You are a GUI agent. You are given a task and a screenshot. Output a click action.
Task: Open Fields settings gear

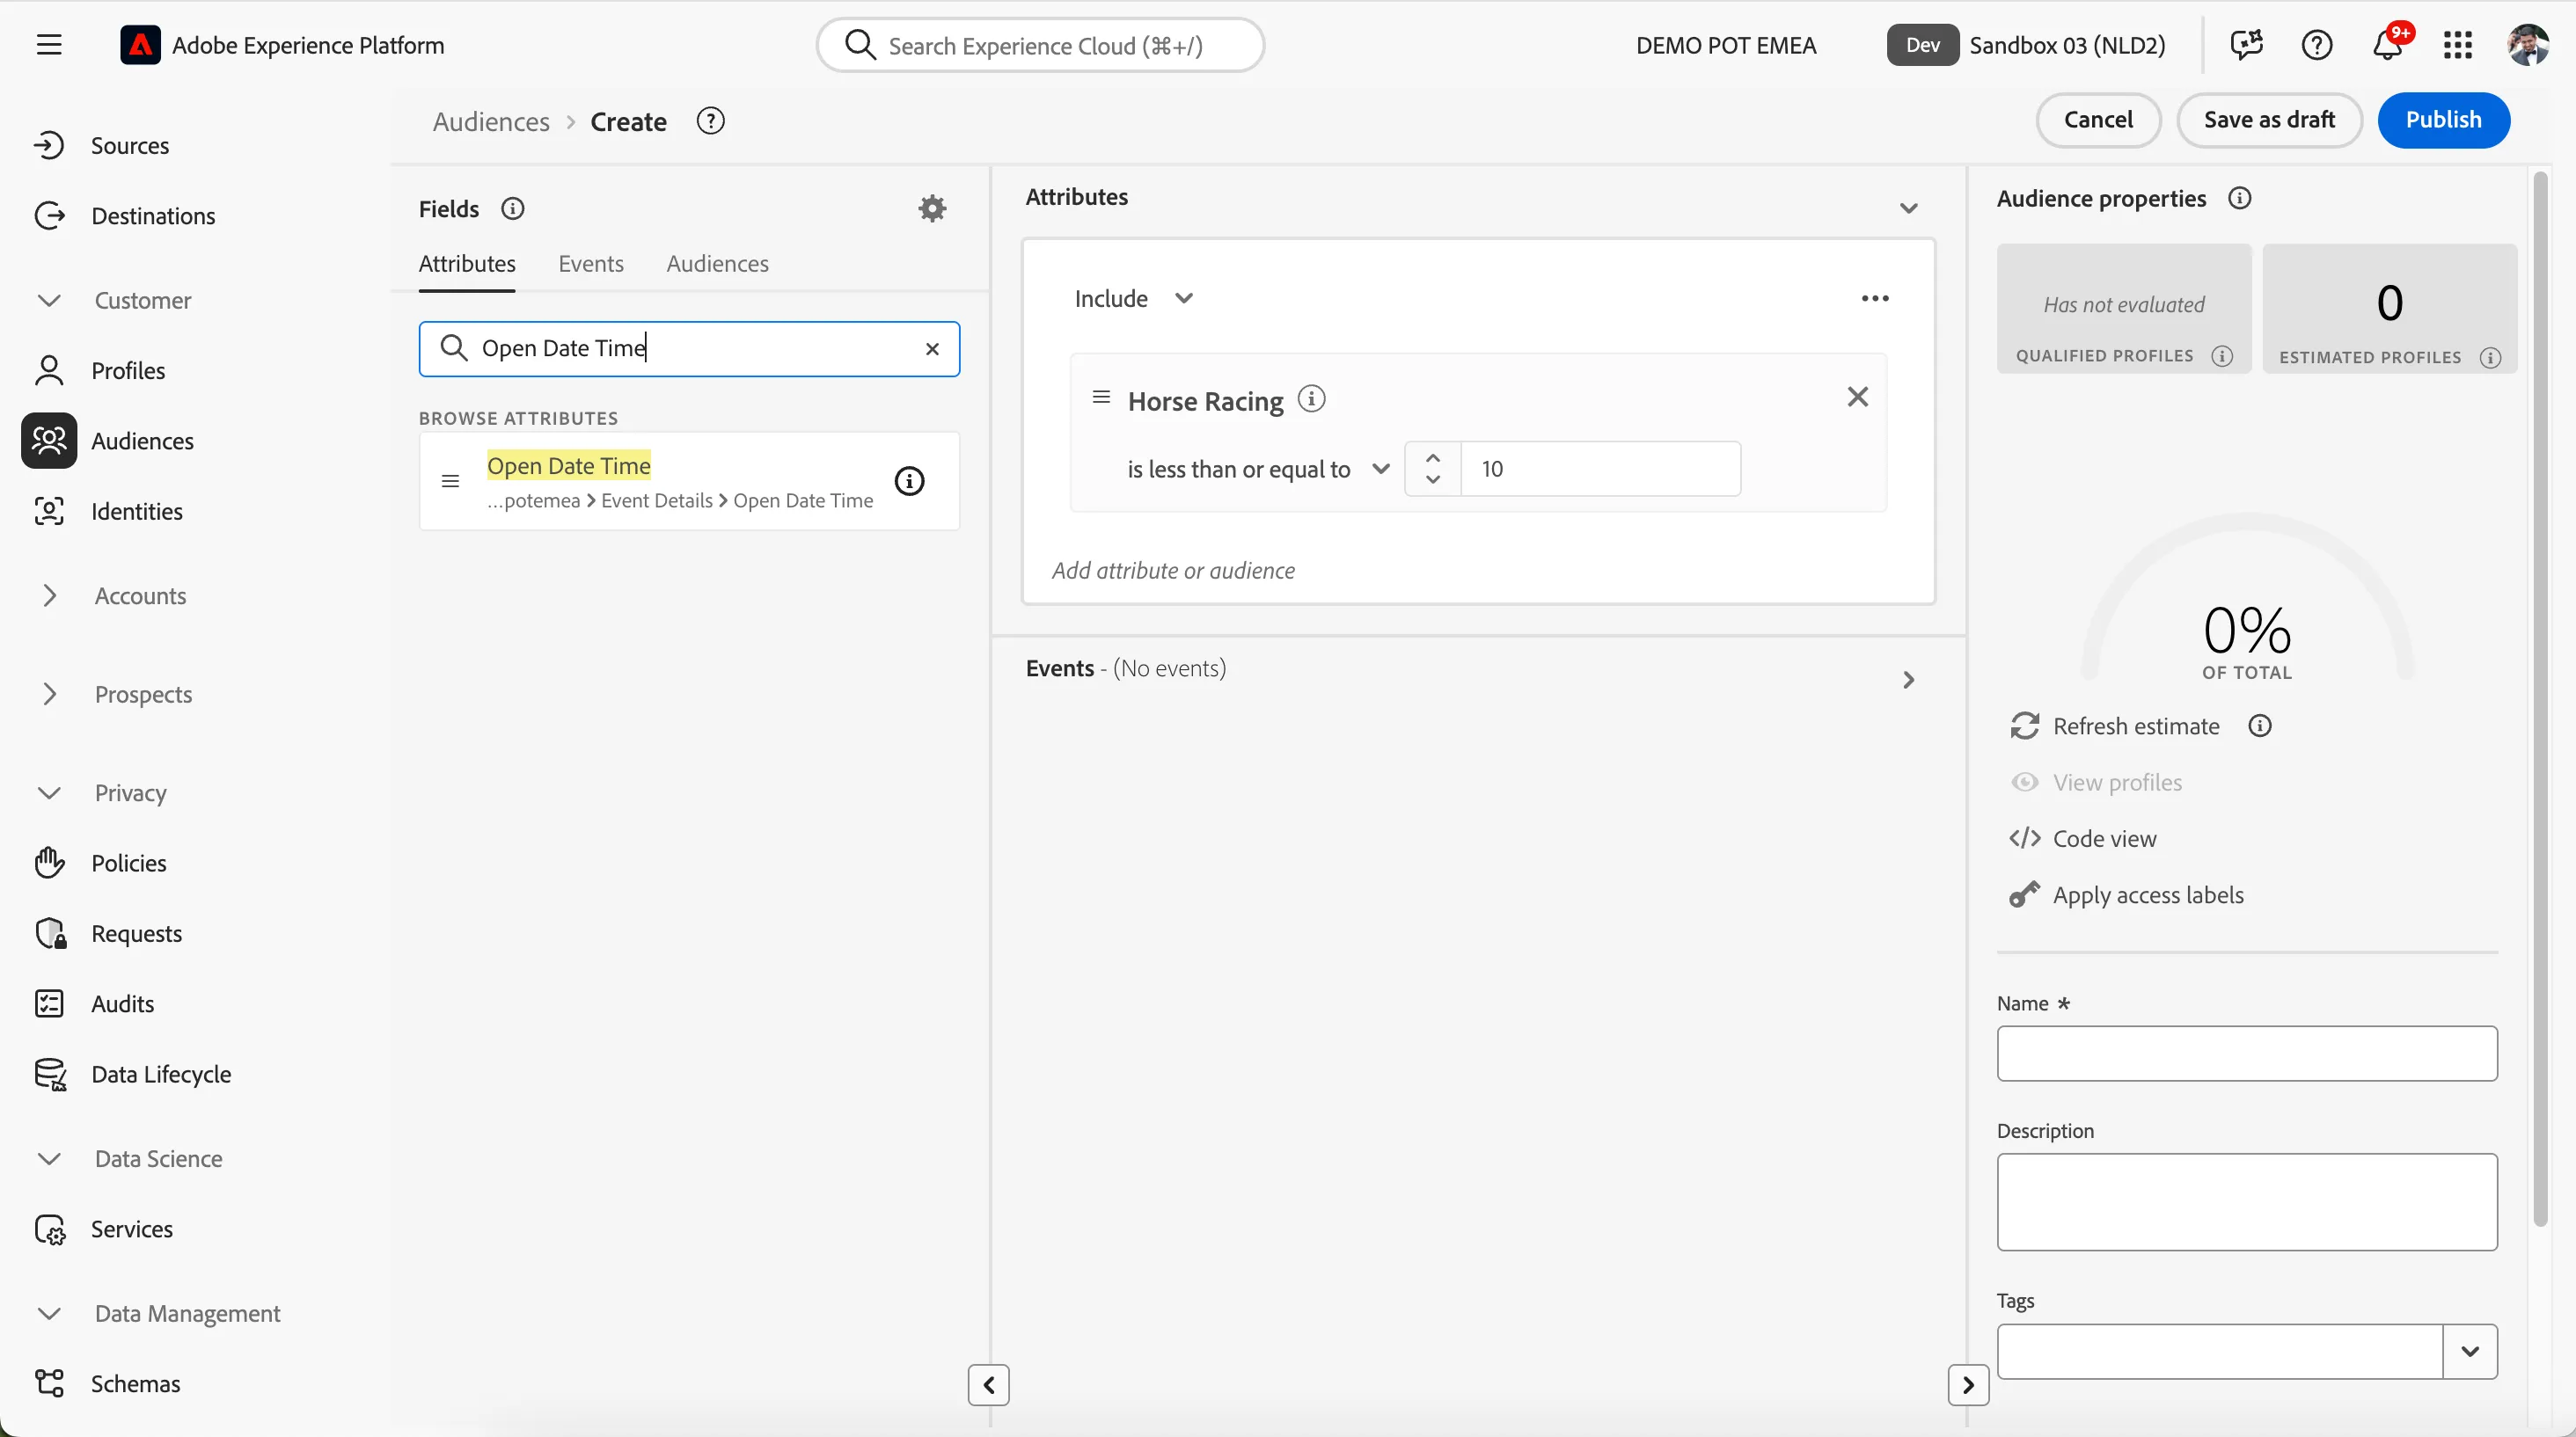(x=932, y=208)
